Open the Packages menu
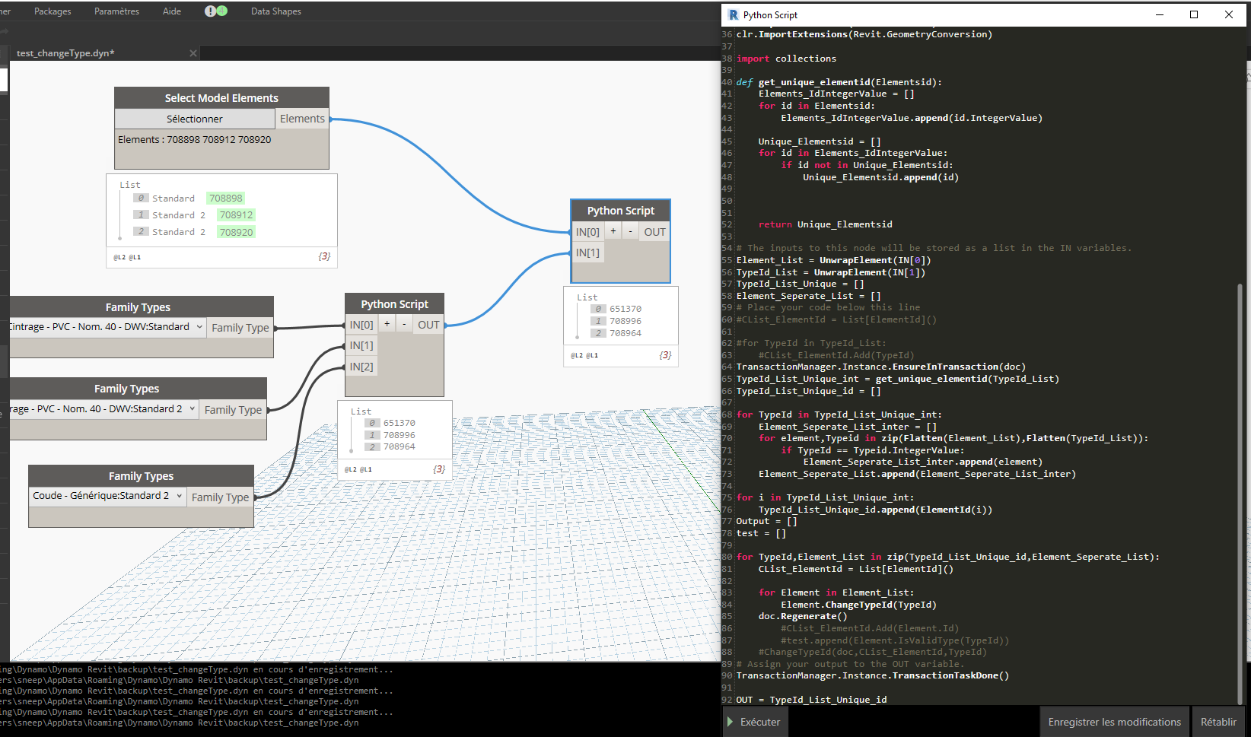The image size is (1251, 737). pos(53,11)
